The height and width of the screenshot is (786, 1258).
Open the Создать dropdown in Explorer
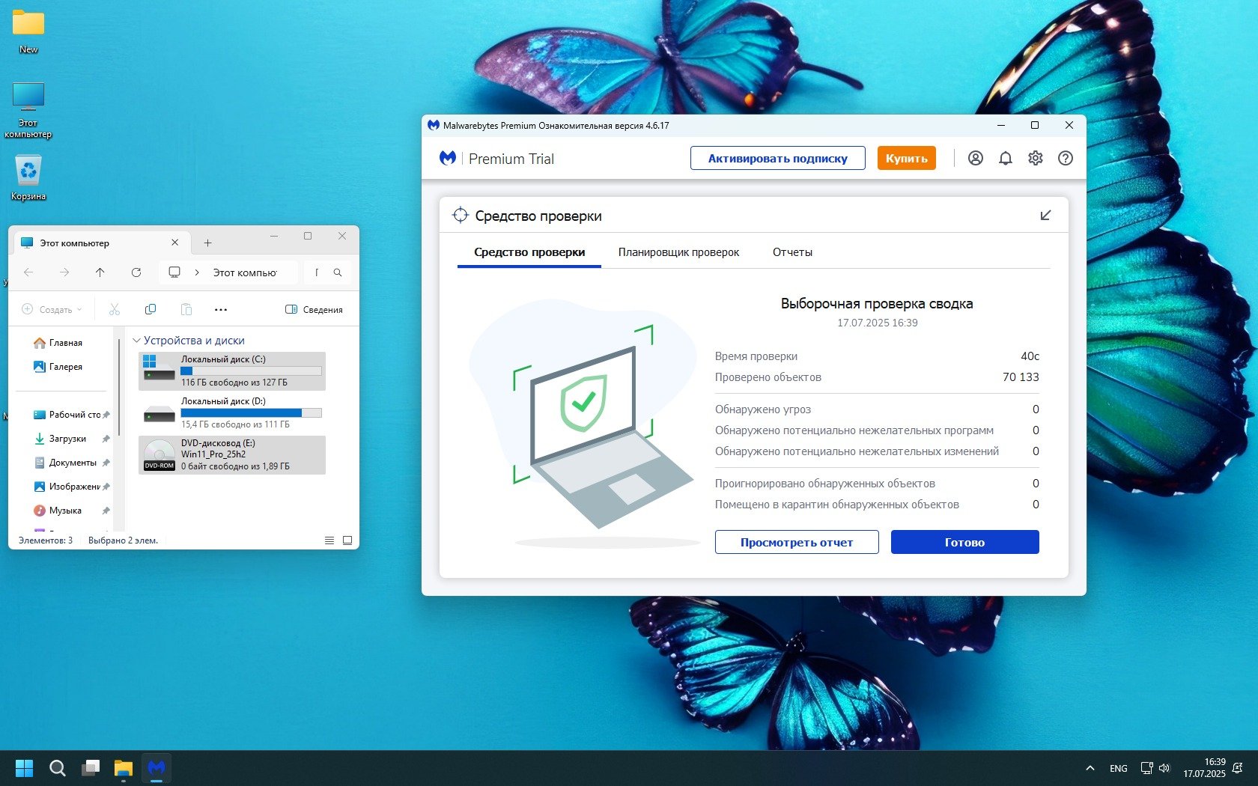tap(52, 309)
